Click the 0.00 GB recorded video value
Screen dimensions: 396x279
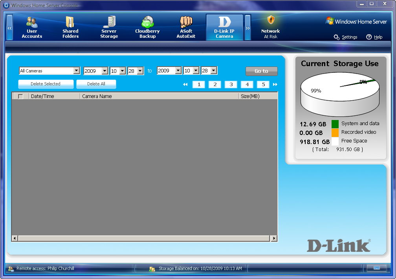coord(311,133)
